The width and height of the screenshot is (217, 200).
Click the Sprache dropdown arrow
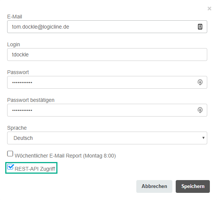pyautogui.click(x=203, y=138)
